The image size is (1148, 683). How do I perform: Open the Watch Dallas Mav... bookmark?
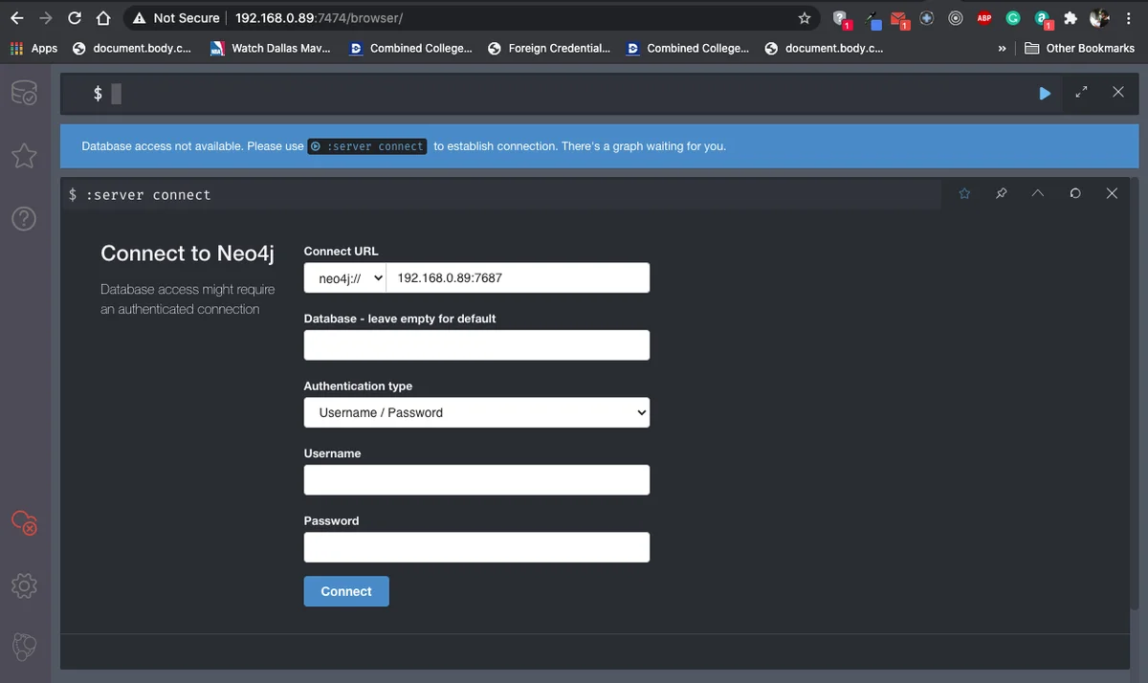tap(270, 48)
